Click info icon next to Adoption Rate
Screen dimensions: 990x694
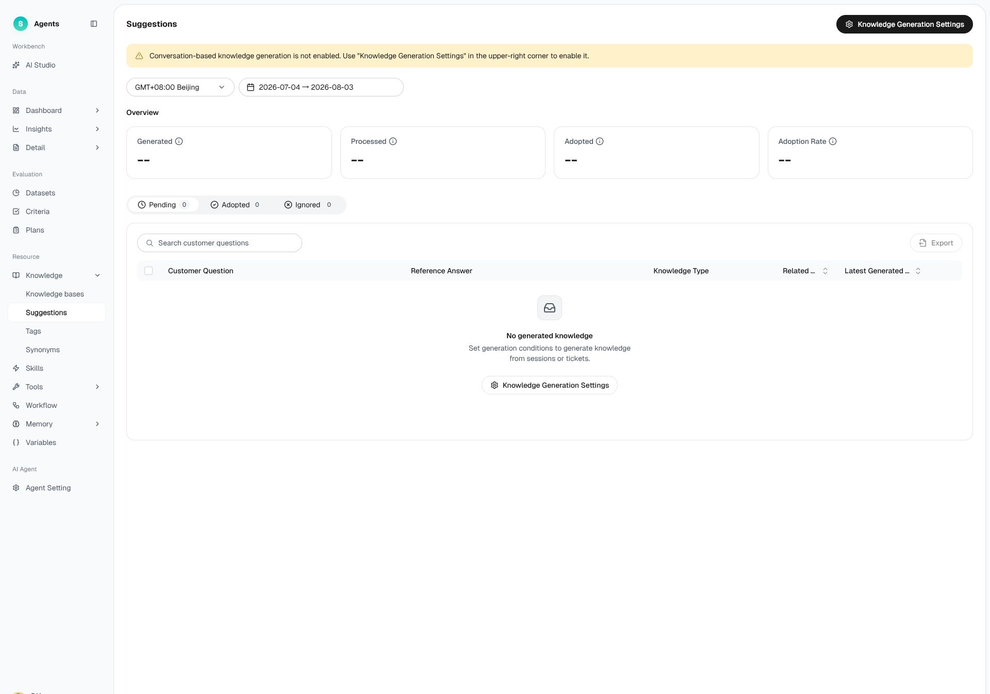pos(833,141)
